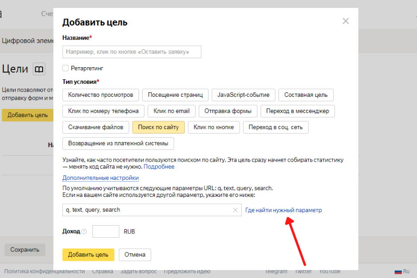Select condition type Посещение страниц
Viewport: 417px width, 278px height.
click(175, 95)
